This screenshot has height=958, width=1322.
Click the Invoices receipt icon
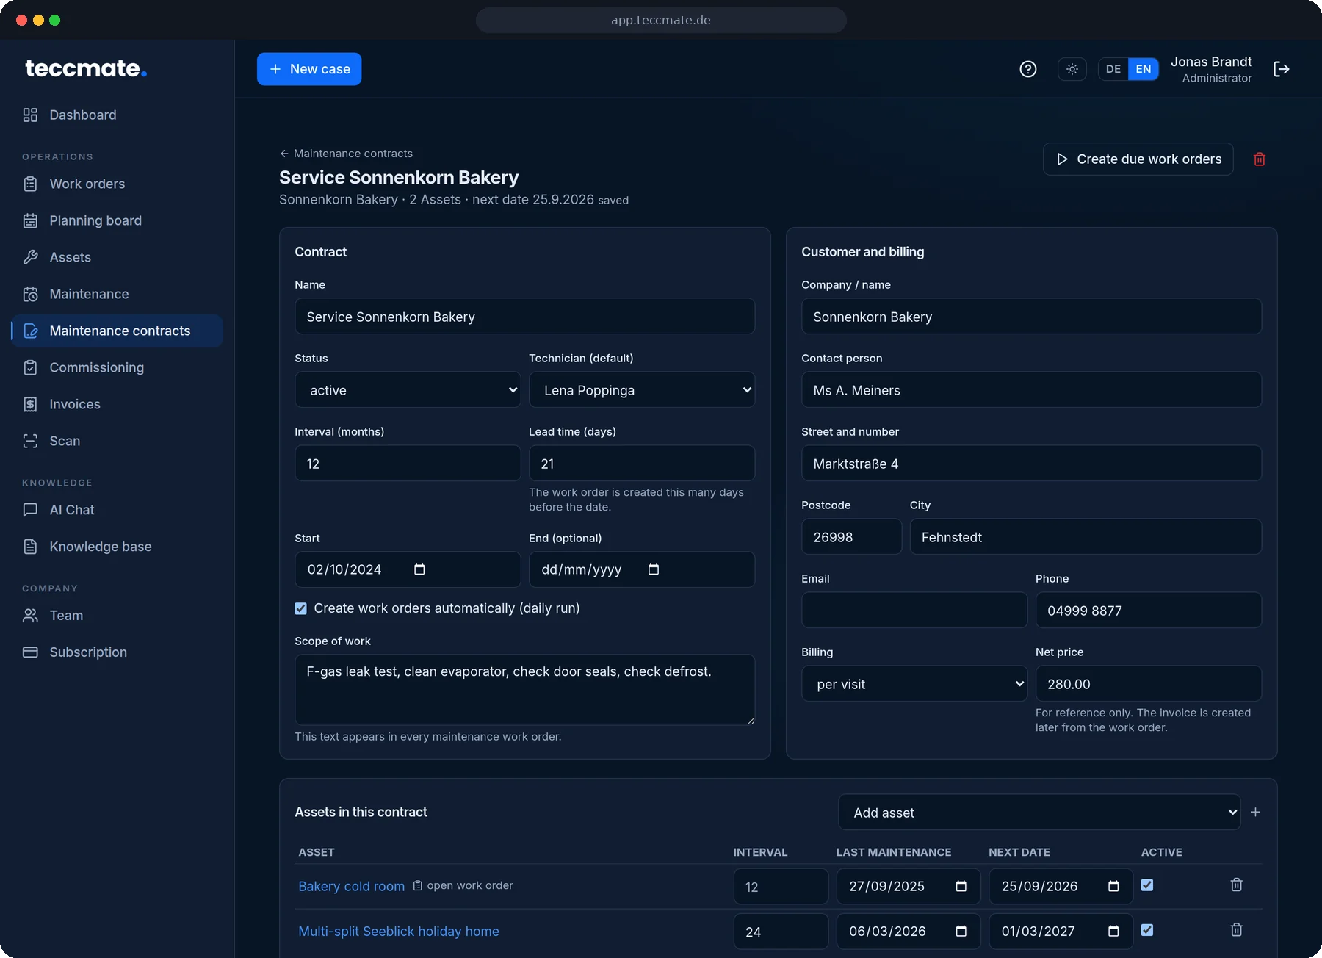pyautogui.click(x=30, y=404)
